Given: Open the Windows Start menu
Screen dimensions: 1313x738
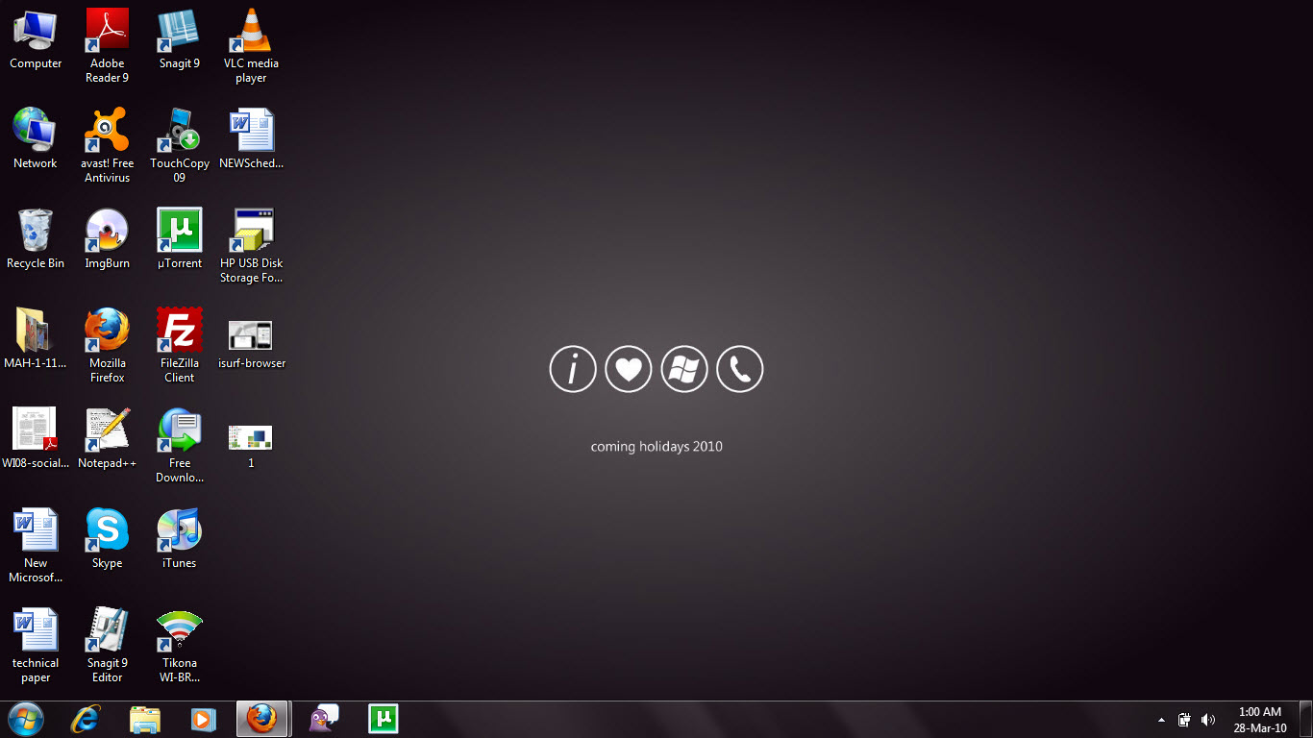Looking at the screenshot, I should (26, 719).
